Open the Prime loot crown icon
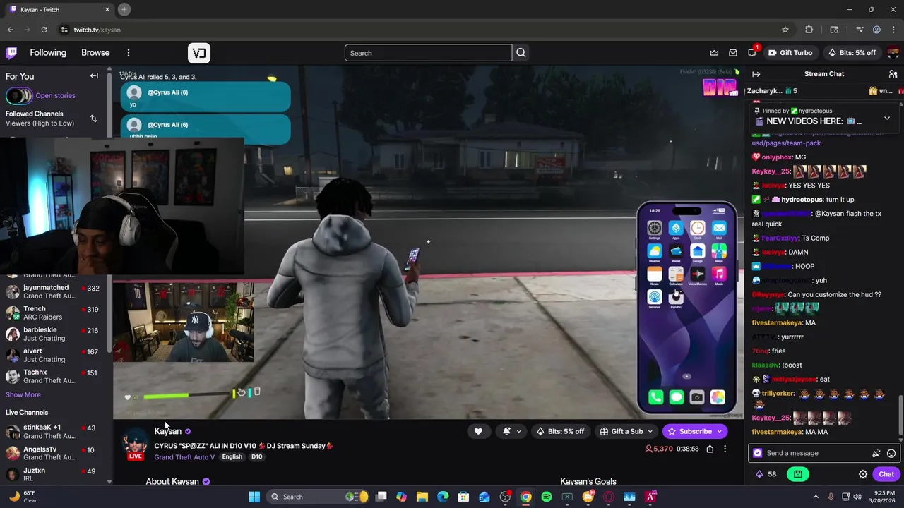This screenshot has width=904, height=508. click(714, 53)
